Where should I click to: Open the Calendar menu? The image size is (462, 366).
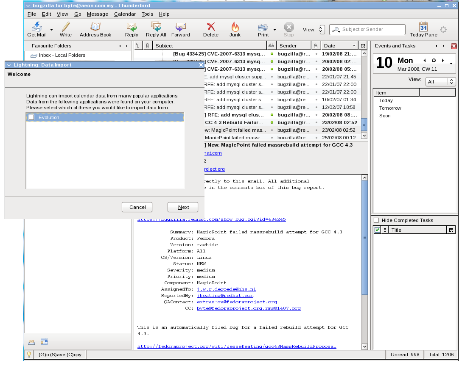tap(125, 14)
